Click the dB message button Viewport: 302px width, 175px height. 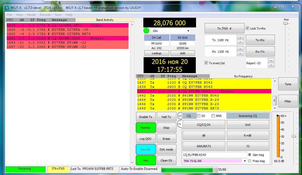click(204, 135)
